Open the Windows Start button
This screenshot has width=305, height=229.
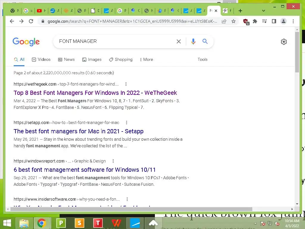7,223
